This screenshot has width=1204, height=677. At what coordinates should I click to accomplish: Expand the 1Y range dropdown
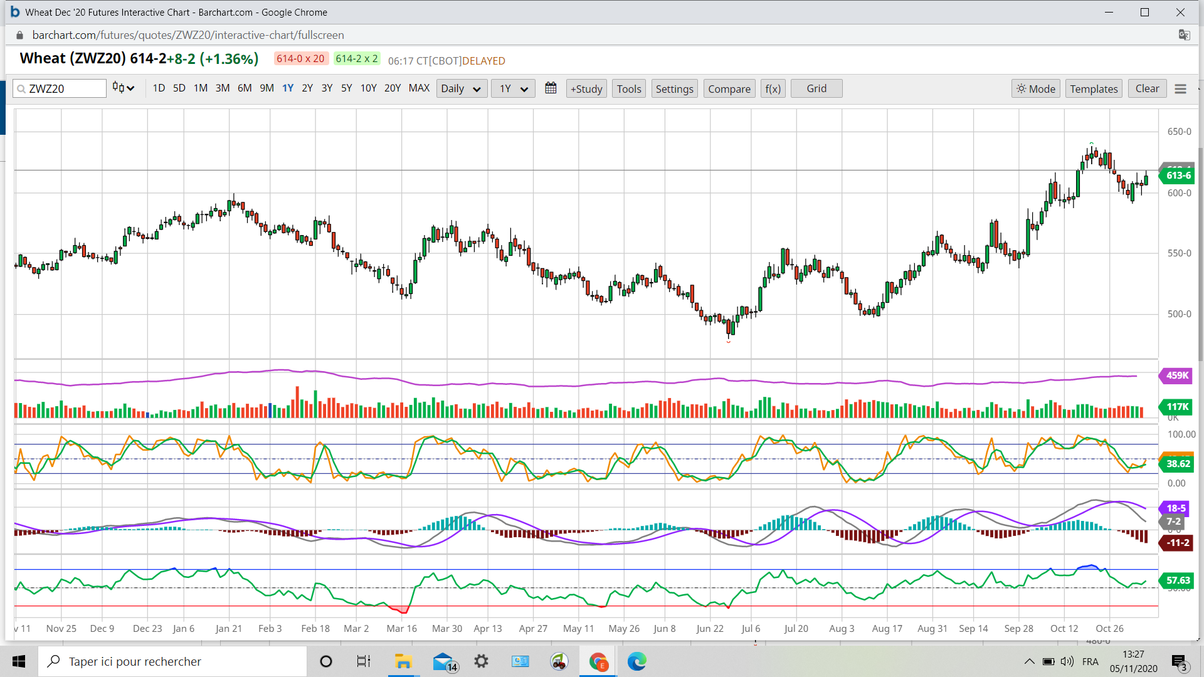[x=513, y=89]
